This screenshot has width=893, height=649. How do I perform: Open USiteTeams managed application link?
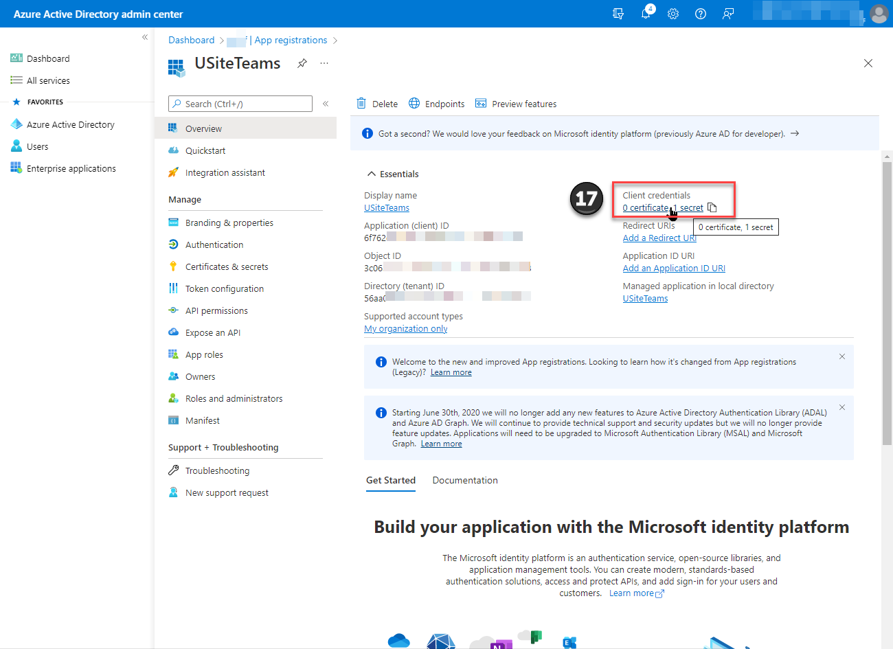pyautogui.click(x=645, y=298)
